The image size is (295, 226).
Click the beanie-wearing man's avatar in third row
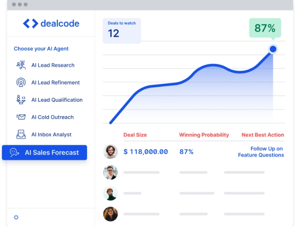pyautogui.click(x=111, y=193)
